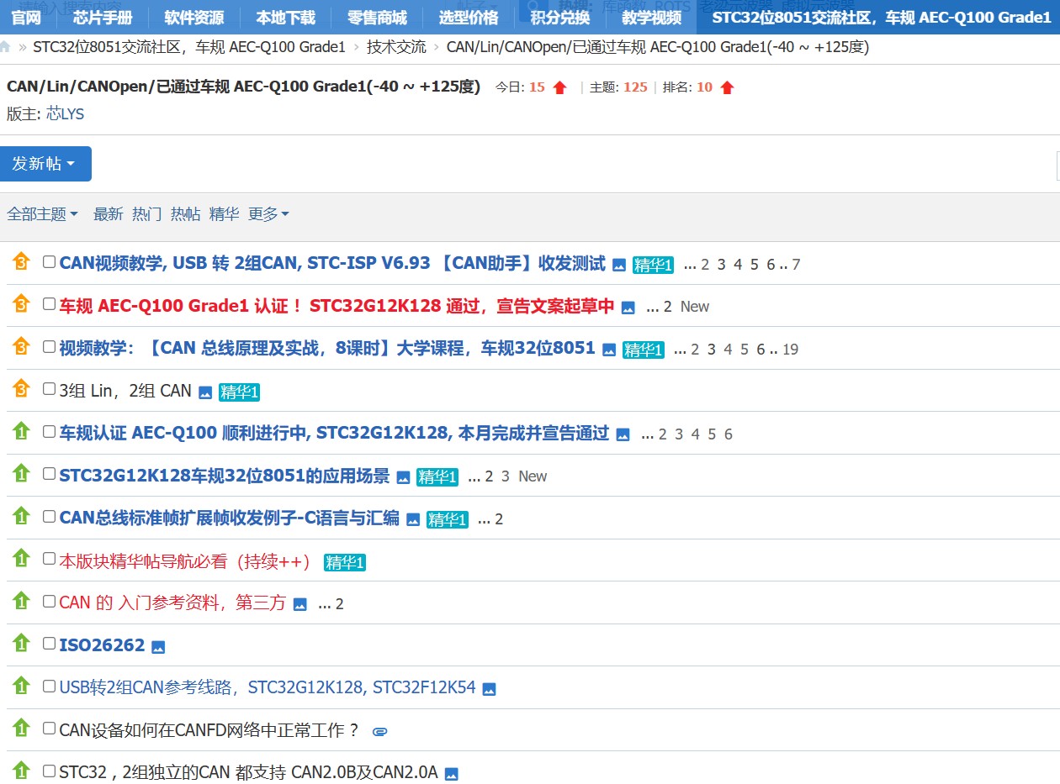Image resolution: width=1060 pixels, height=784 pixels.
Task: Go to page 6 of 车规认证 AEC-Q100 顺利进行中
Action: [x=729, y=434]
